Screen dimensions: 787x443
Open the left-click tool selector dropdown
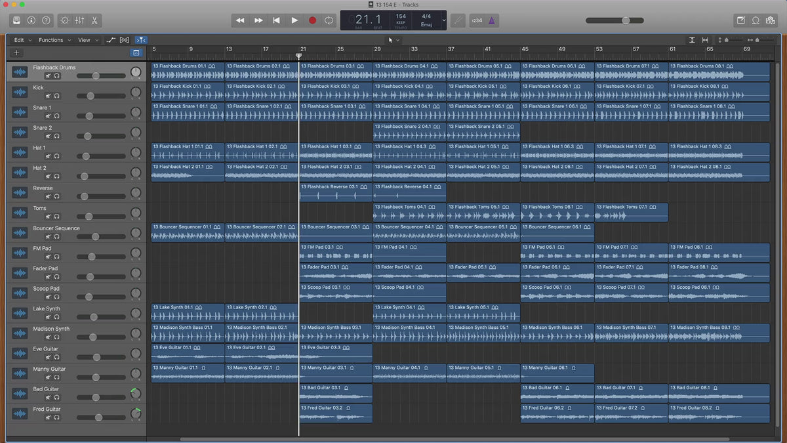(393, 40)
